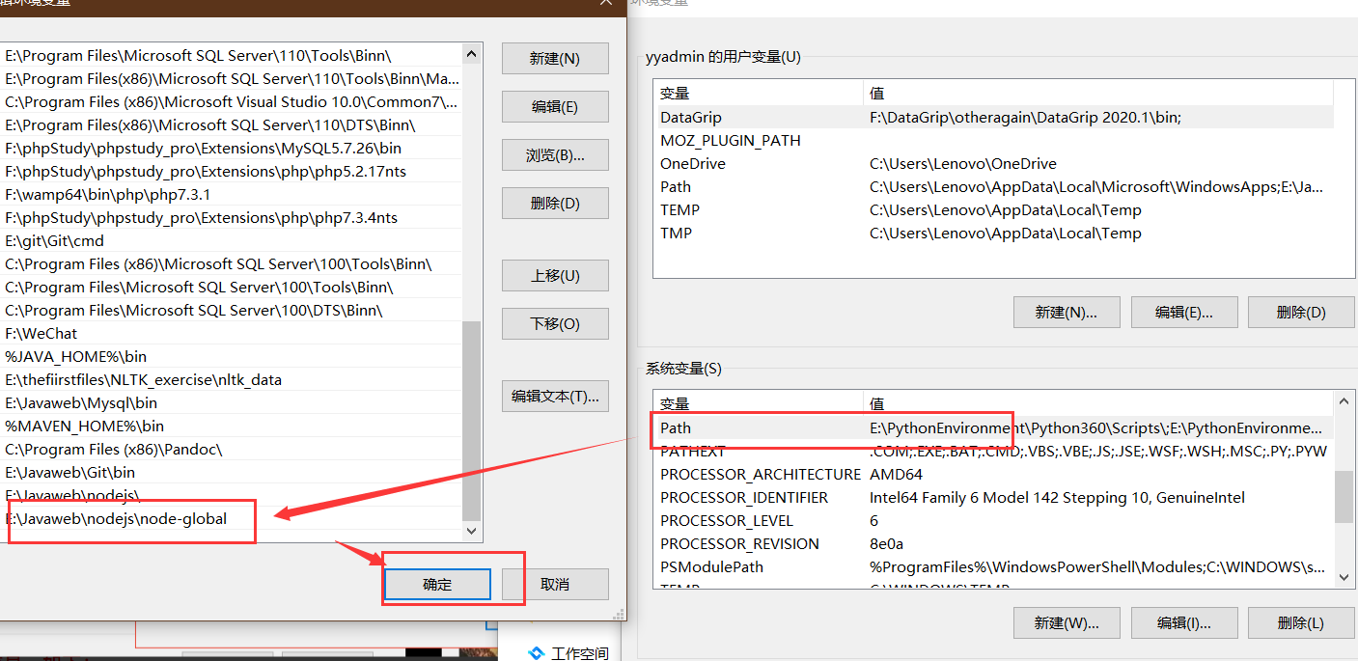Image resolution: width=1358 pixels, height=661 pixels.
Task: Click 新建(W) under system variables
Action: pos(1066,622)
